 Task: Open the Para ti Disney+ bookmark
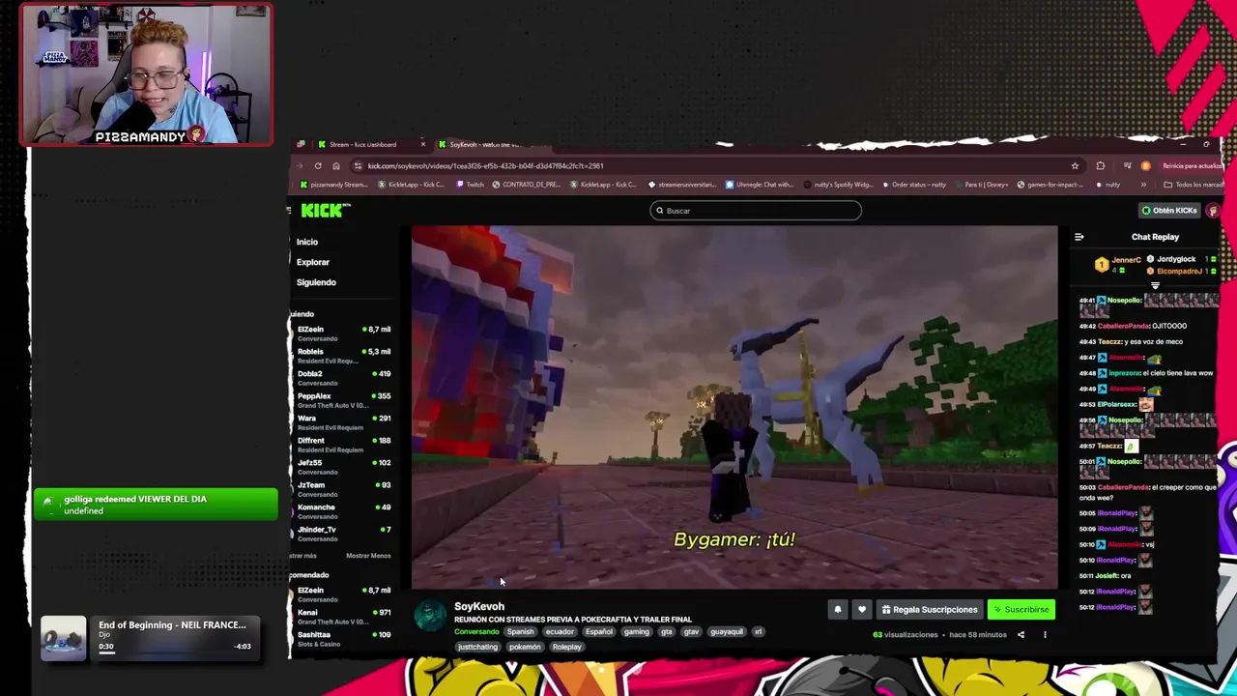point(982,185)
